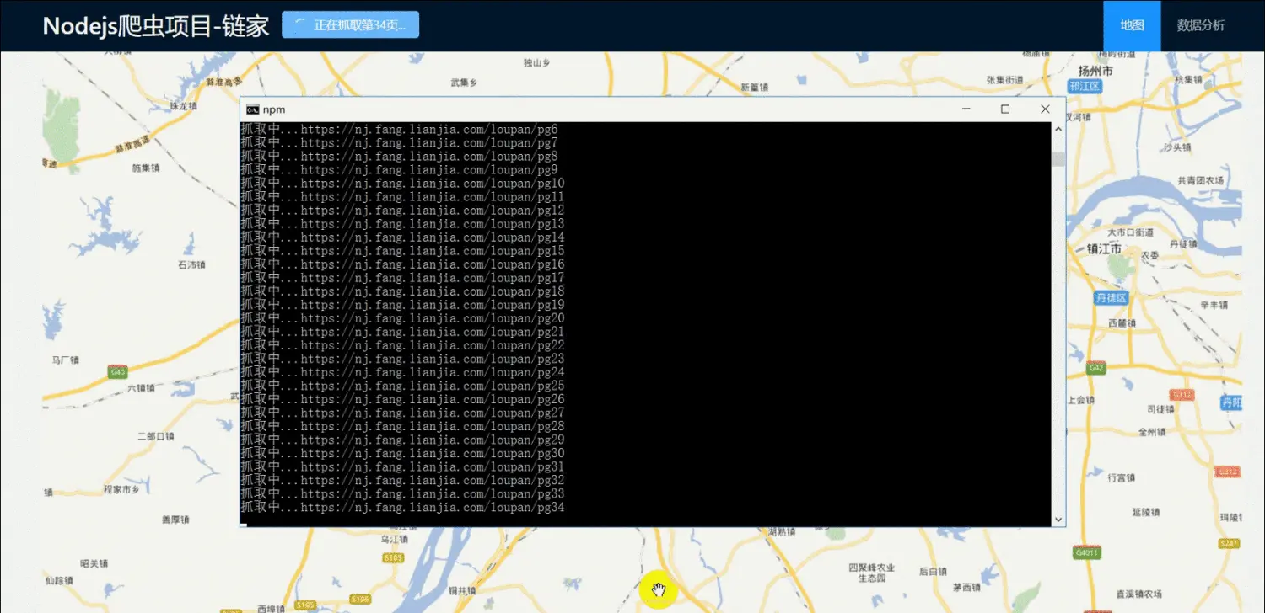Click the 珠龙镇 map label
The image size is (1265, 613).
point(182,106)
